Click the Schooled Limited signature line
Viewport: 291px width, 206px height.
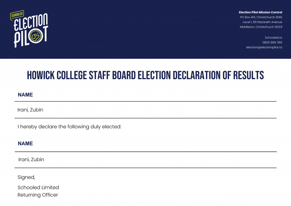(38, 187)
